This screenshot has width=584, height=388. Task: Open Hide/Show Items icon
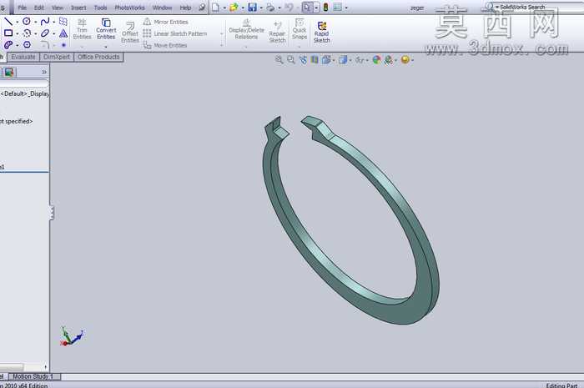tap(360, 59)
